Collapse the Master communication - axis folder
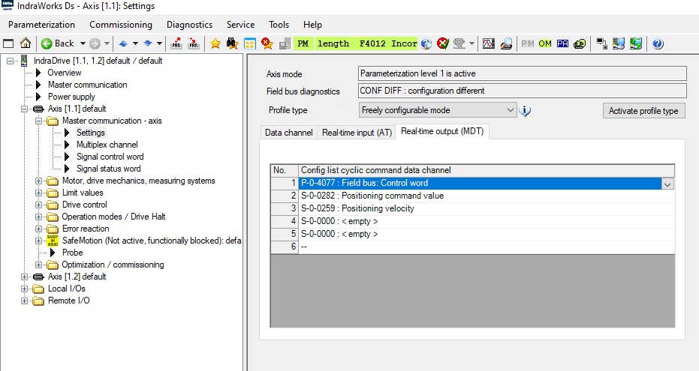The image size is (699, 371). [39, 121]
